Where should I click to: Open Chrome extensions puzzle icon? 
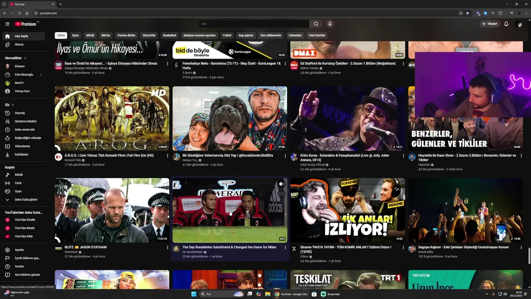500,13
